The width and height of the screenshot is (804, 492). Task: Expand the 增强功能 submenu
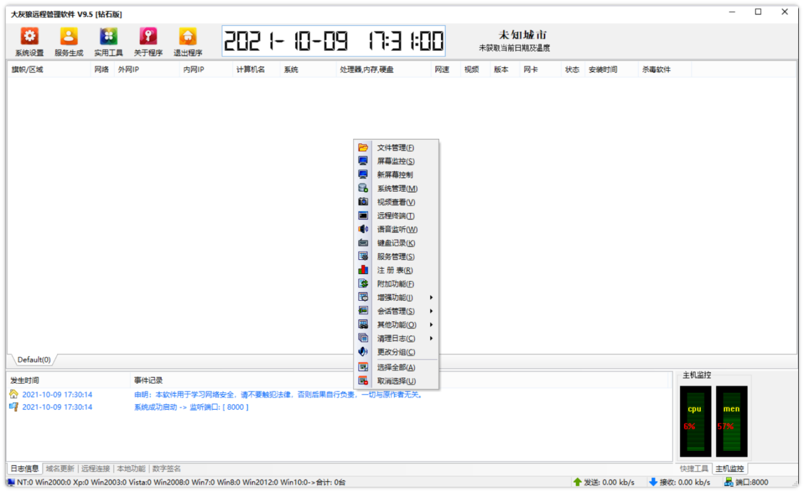coord(396,297)
